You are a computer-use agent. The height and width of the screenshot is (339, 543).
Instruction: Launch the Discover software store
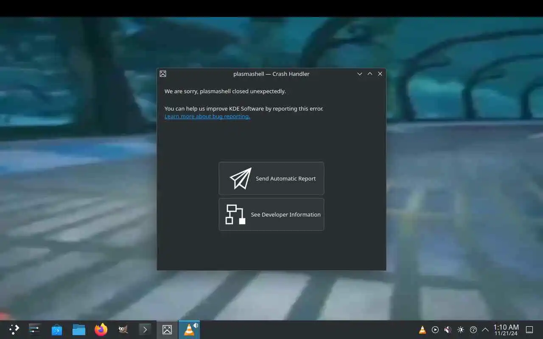coord(57,330)
